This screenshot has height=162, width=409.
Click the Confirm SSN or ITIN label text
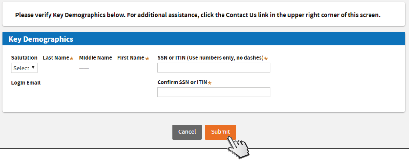point(182,82)
